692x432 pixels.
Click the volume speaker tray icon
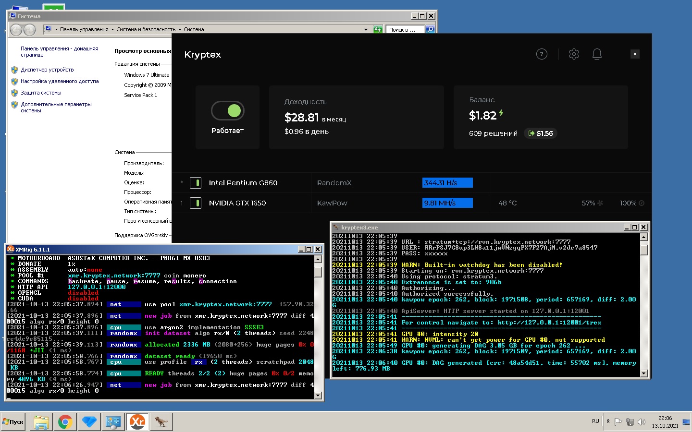(x=641, y=422)
